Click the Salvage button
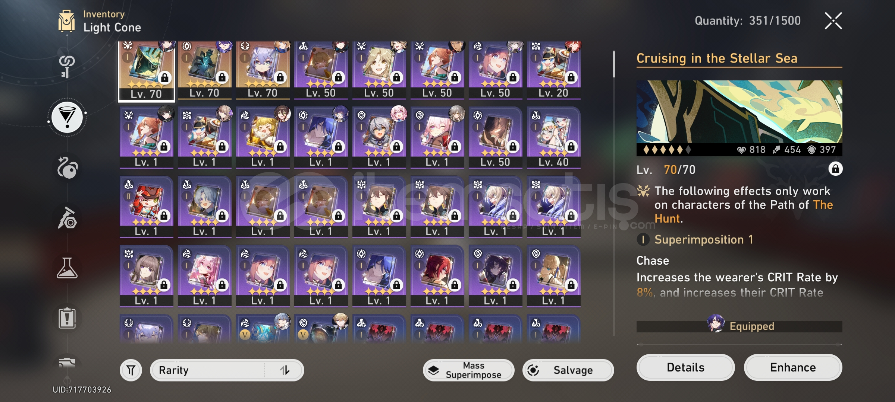This screenshot has width=895, height=402. click(568, 370)
